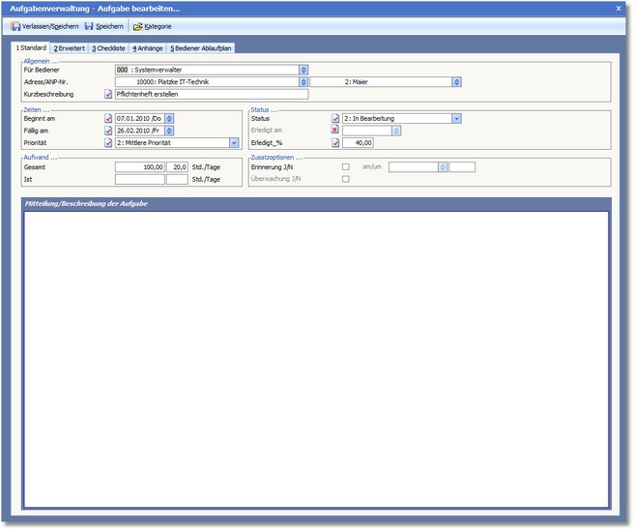Image resolution: width=634 pixels, height=530 pixels.
Task: Open the Status dropdown menu
Action: pyautogui.click(x=456, y=119)
